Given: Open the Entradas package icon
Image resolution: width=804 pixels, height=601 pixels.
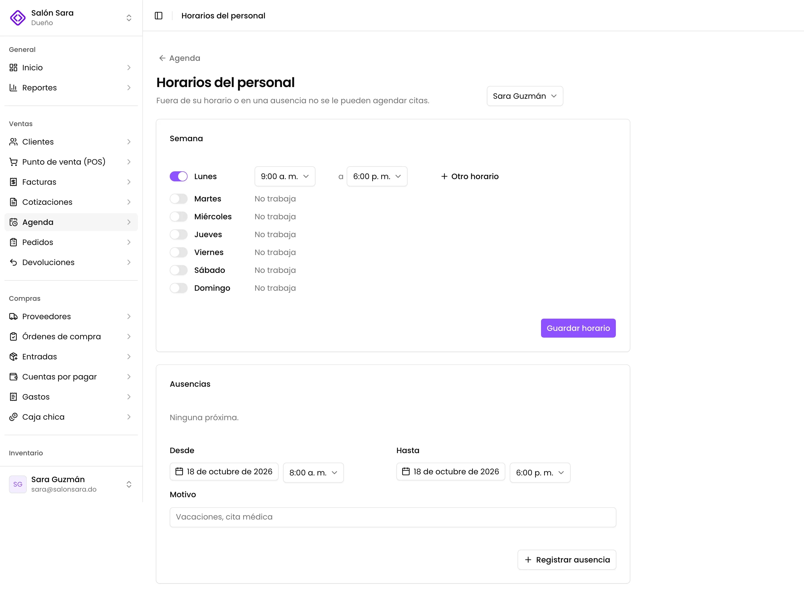Looking at the screenshot, I should pos(13,357).
